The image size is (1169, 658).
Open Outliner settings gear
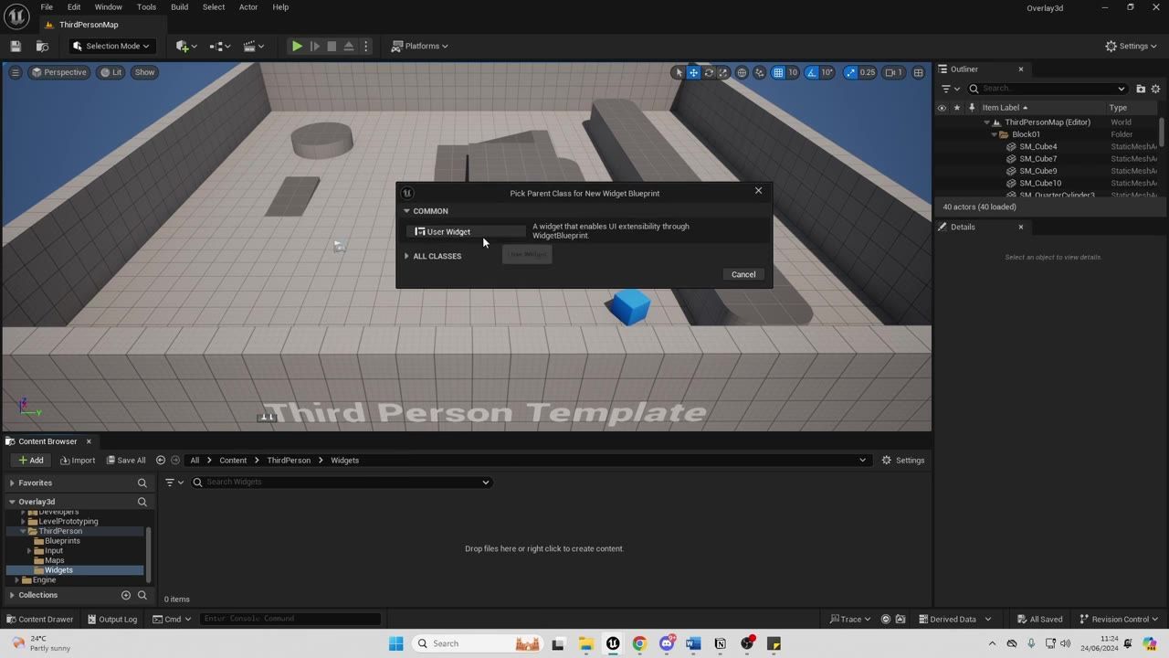pyautogui.click(x=1155, y=89)
